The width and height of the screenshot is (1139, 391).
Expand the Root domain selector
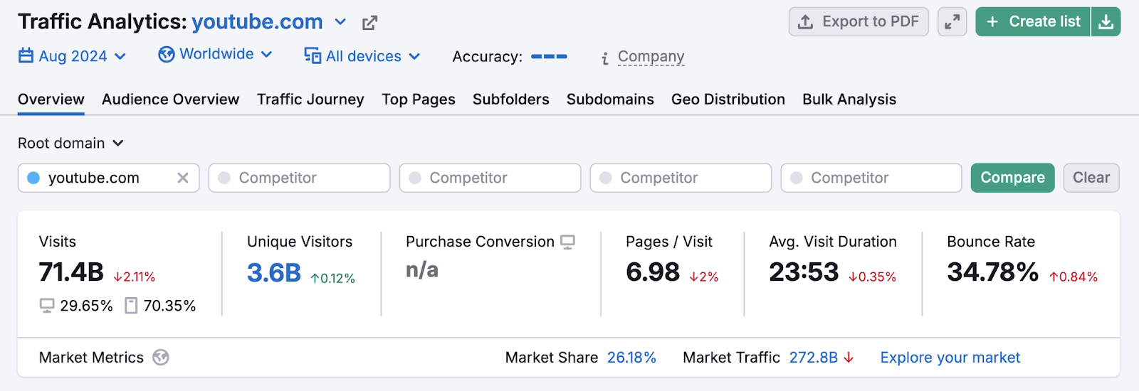click(x=70, y=143)
